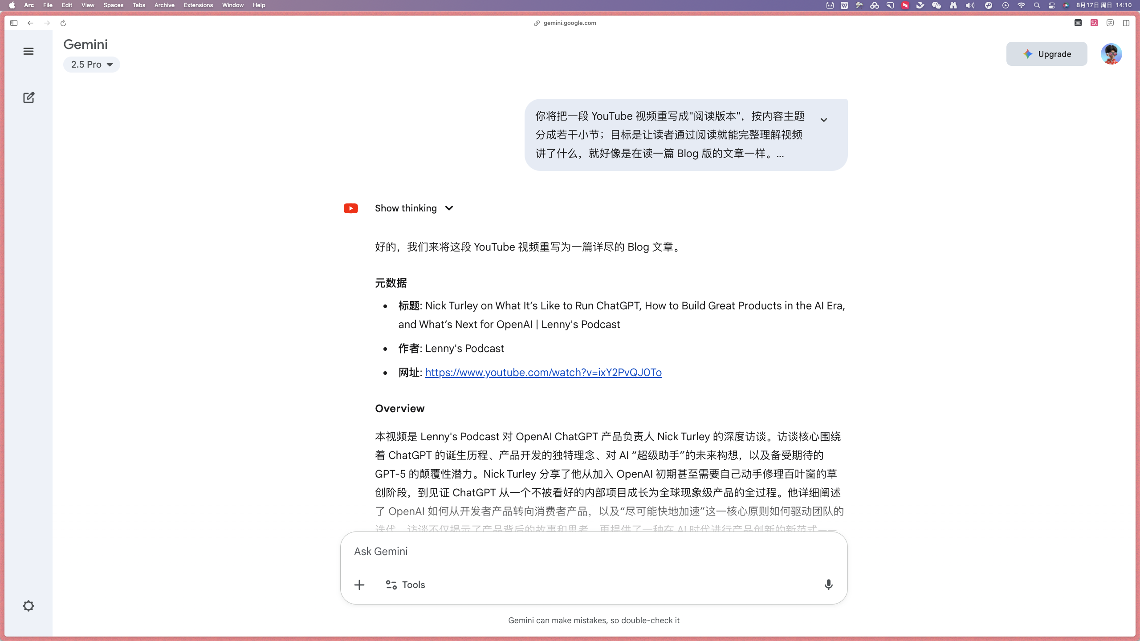Click the play circle menu bar icon

(x=1006, y=5)
